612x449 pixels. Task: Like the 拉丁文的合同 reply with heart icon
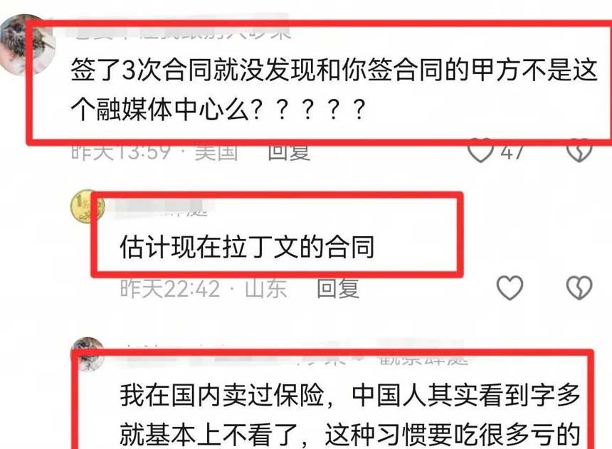(510, 287)
